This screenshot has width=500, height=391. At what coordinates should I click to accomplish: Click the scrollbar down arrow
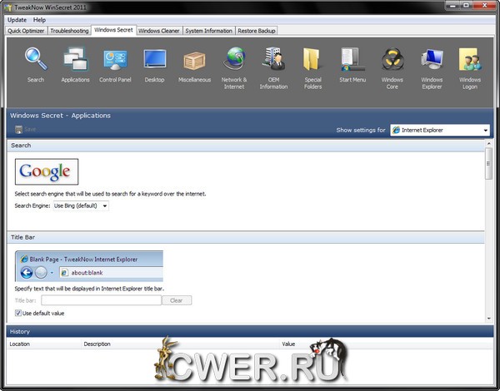pyautogui.click(x=488, y=318)
